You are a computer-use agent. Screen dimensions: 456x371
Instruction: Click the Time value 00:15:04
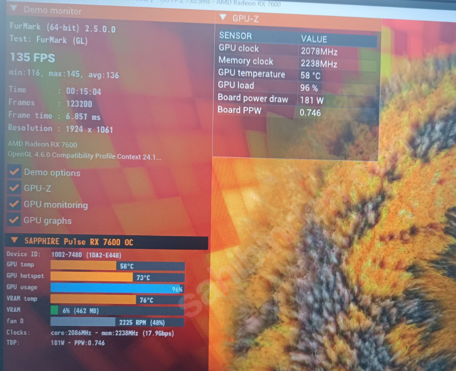click(84, 91)
